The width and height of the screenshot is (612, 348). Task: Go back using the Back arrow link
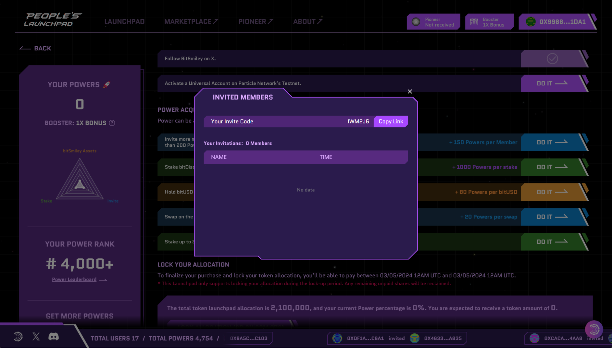[35, 48]
